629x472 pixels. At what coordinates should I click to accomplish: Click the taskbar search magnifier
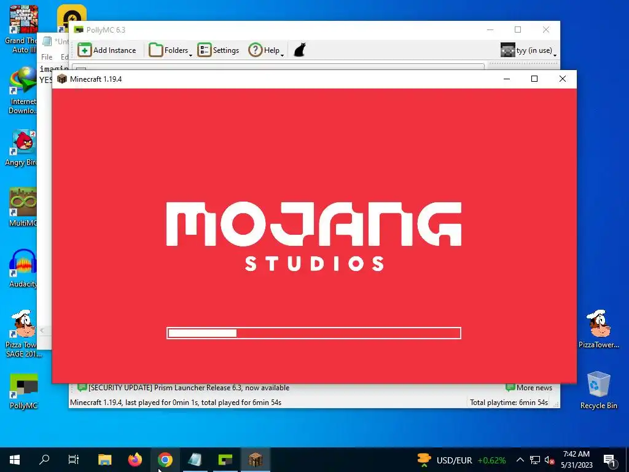[44, 460]
